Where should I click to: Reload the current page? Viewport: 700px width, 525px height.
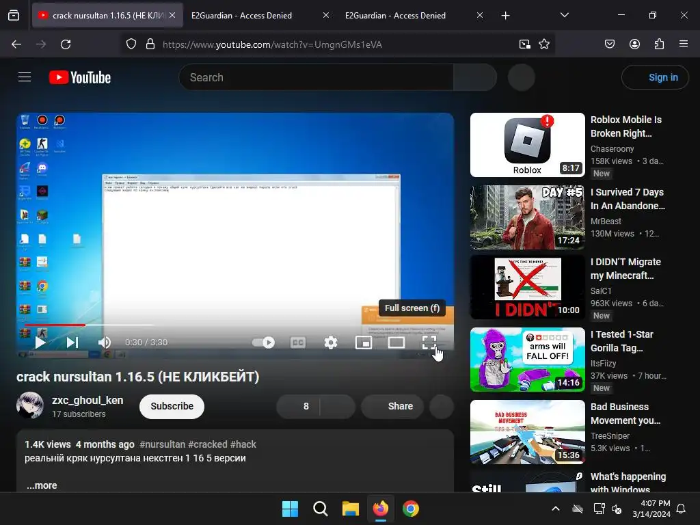coord(66,44)
